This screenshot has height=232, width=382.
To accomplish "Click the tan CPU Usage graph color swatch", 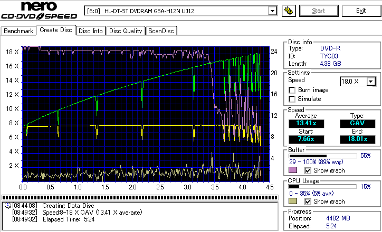I will 293,201.
